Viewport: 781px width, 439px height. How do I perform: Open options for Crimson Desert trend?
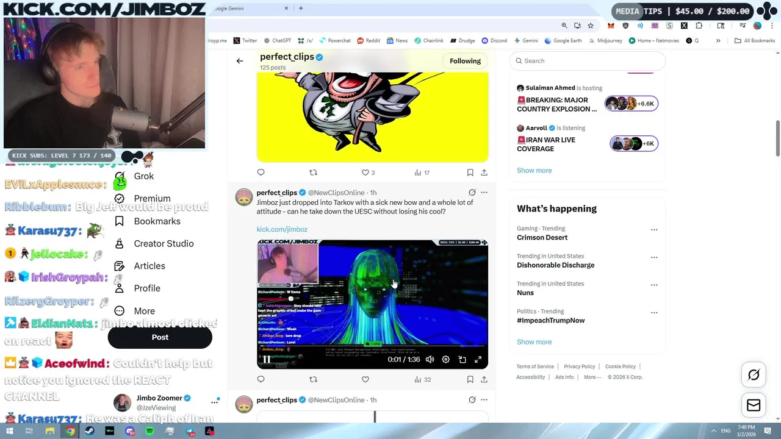pos(654,230)
